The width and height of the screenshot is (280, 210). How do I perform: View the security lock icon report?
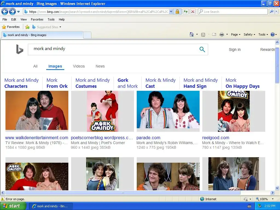point(177,12)
